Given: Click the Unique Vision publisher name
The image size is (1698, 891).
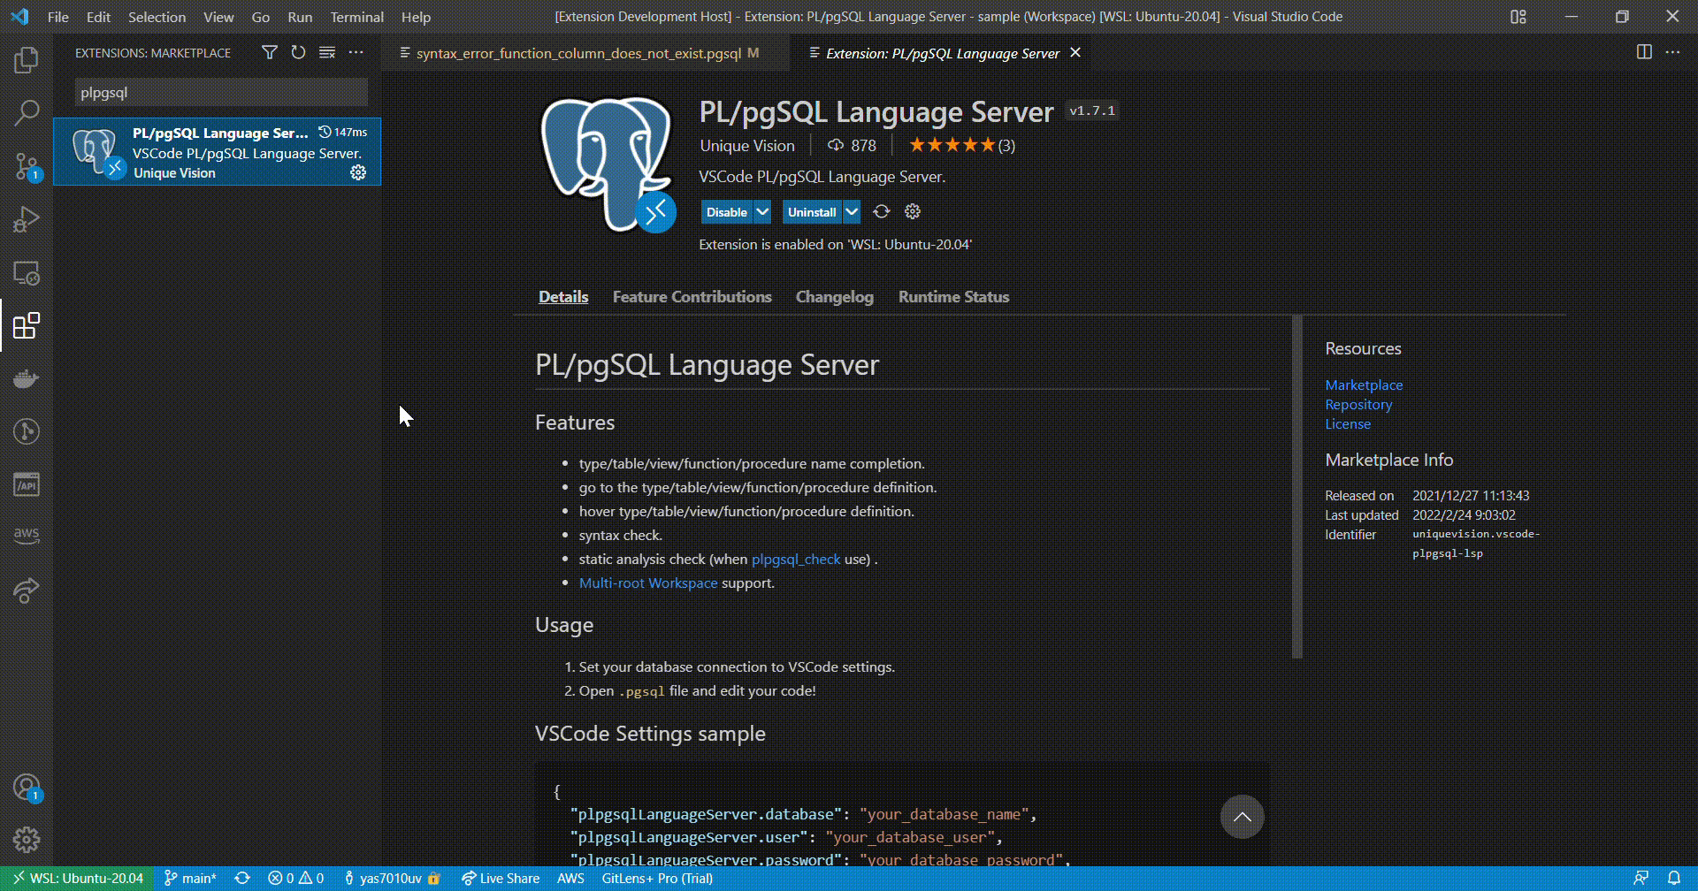Looking at the screenshot, I should [747, 146].
